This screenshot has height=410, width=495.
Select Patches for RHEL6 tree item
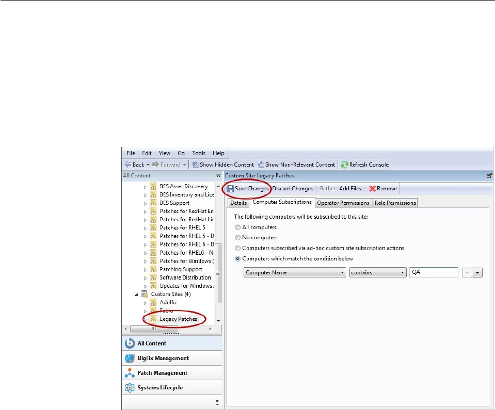(x=186, y=253)
